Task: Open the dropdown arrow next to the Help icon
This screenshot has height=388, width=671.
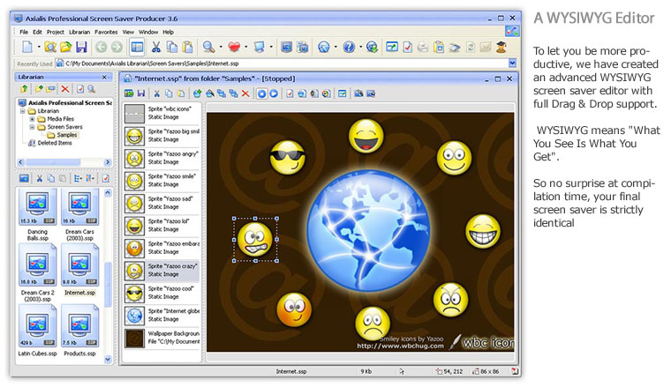Action: tap(361, 47)
